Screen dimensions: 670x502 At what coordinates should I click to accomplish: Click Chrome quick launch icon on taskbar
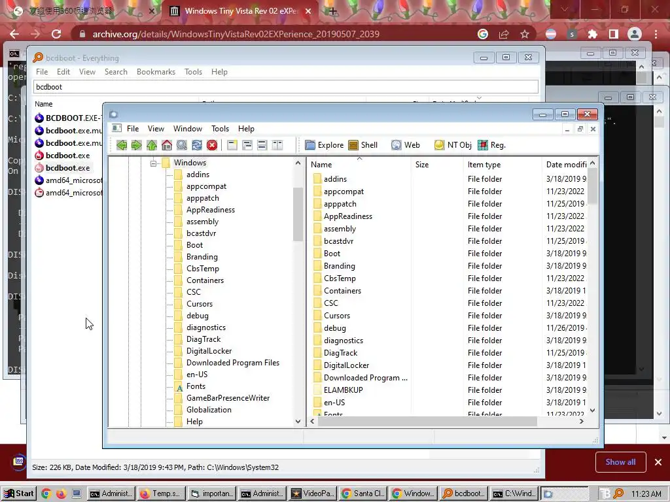coord(46,494)
